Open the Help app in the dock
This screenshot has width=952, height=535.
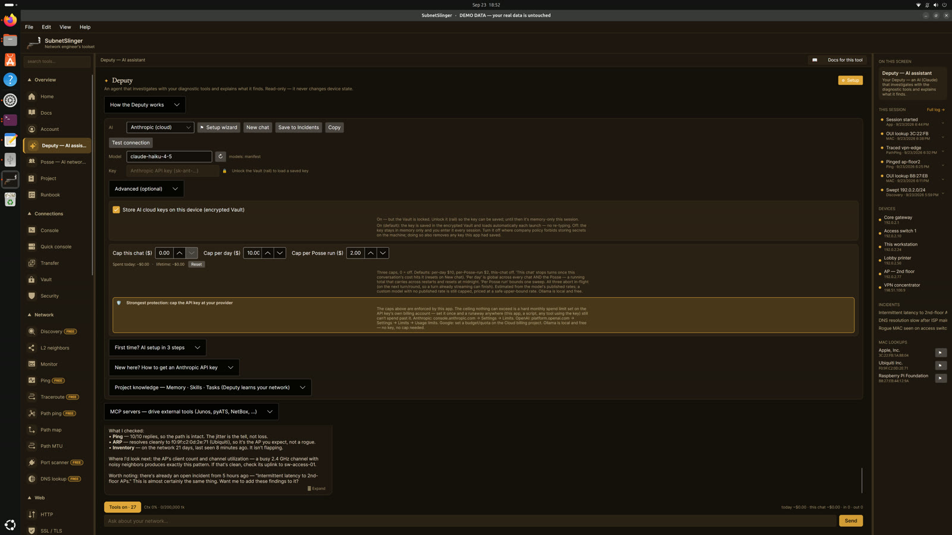click(x=10, y=80)
